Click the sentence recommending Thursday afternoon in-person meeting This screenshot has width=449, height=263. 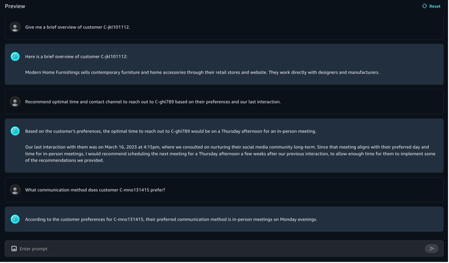click(170, 131)
